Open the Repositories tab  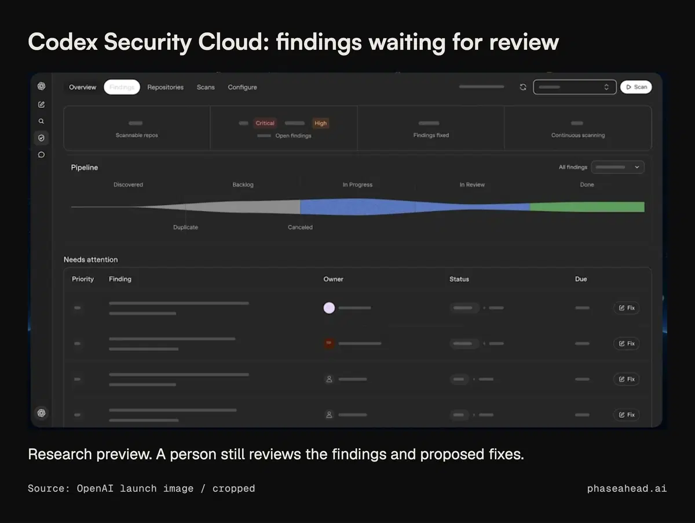coord(165,87)
